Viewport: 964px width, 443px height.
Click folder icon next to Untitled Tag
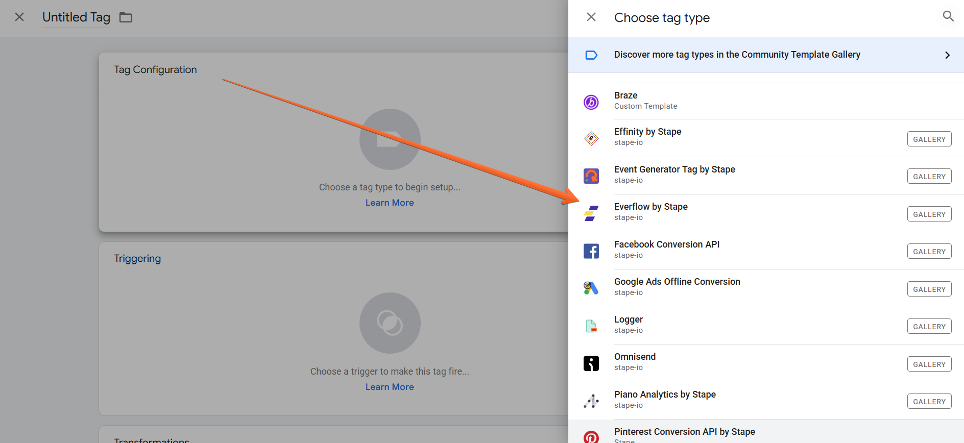[x=126, y=17]
